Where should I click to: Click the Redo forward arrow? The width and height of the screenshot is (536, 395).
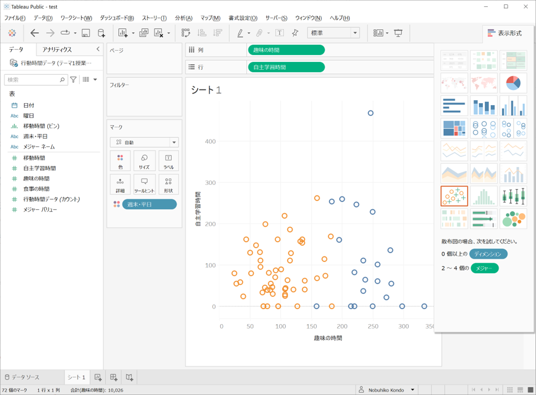point(50,33)
